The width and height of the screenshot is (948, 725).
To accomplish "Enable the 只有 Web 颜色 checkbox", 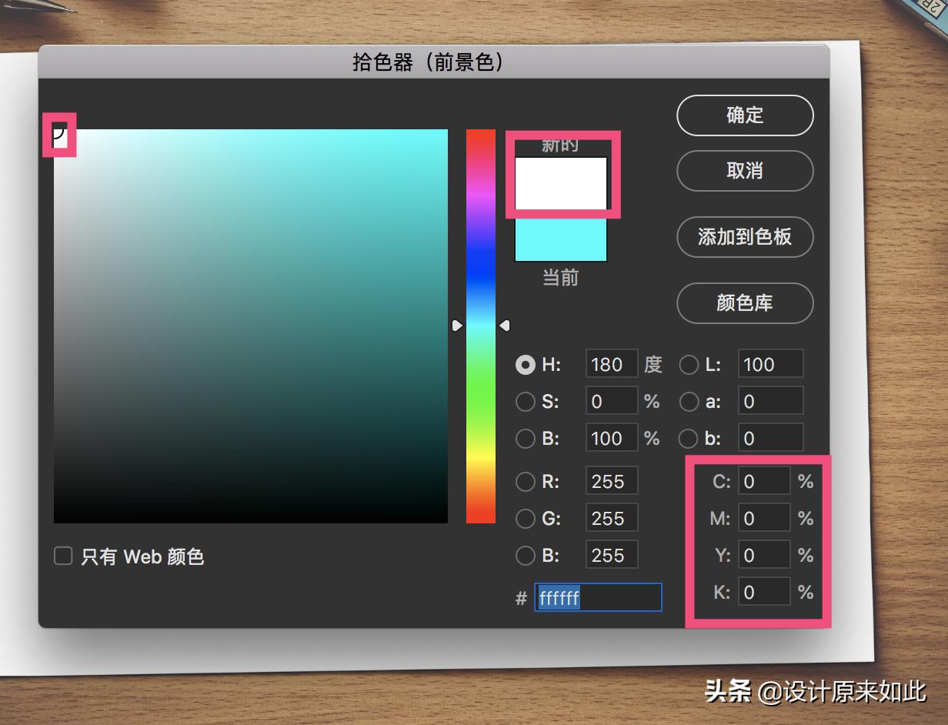I will tap(62, 556).
